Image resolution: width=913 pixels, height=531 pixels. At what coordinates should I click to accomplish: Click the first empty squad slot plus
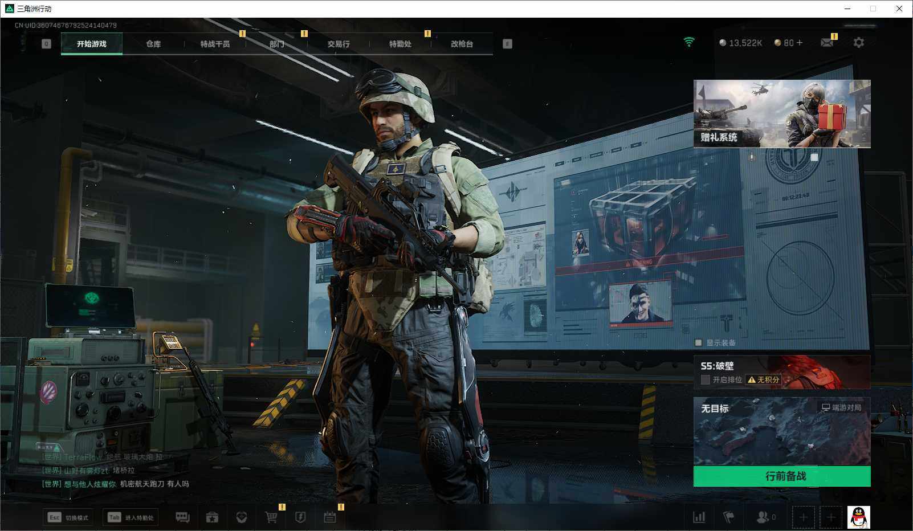pos(803,517)
